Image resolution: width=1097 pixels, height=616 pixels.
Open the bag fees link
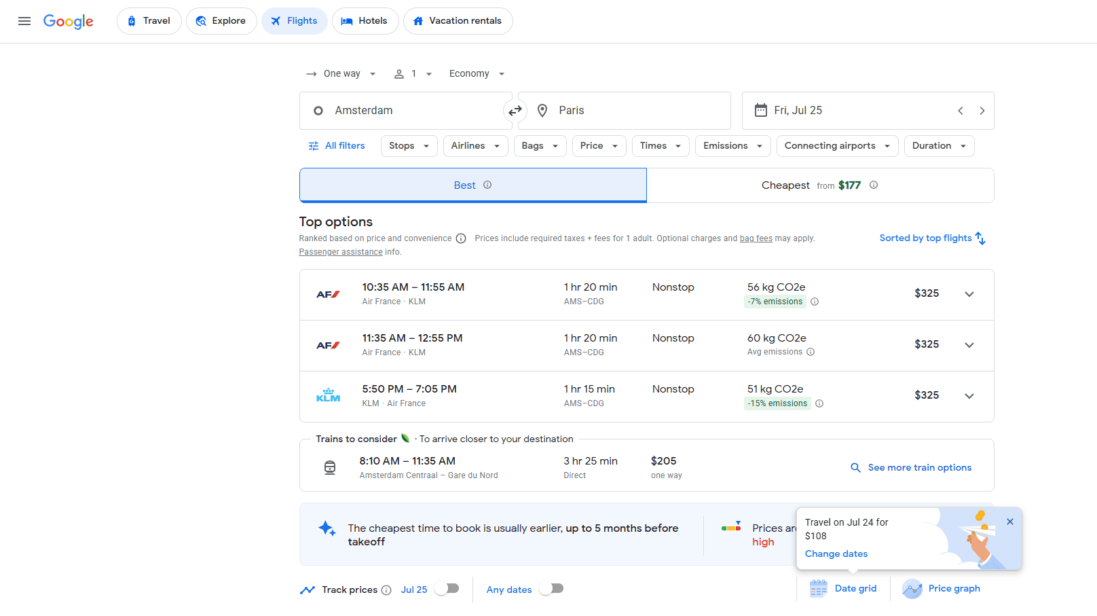click(x=756, y=238)
